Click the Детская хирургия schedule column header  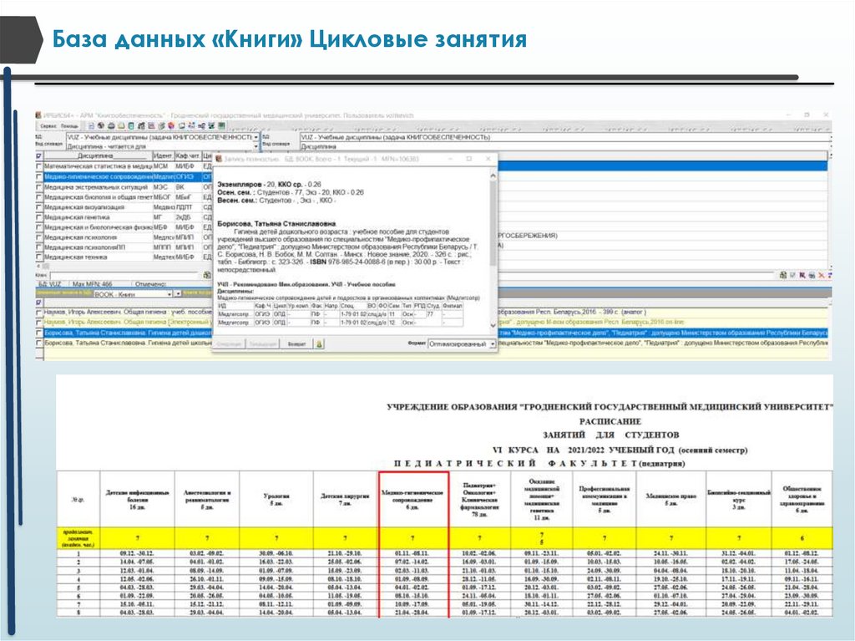(x=346, y=499)
